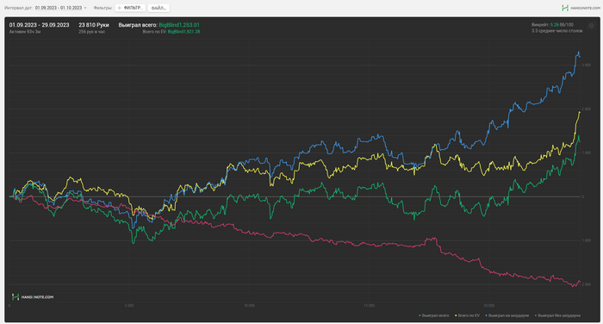Viewport: 603px width, 324px height.
Task: Open graph settings gear icon
Action: tap(592, 26)
